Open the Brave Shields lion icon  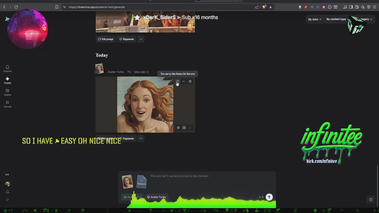coord(264,7)
